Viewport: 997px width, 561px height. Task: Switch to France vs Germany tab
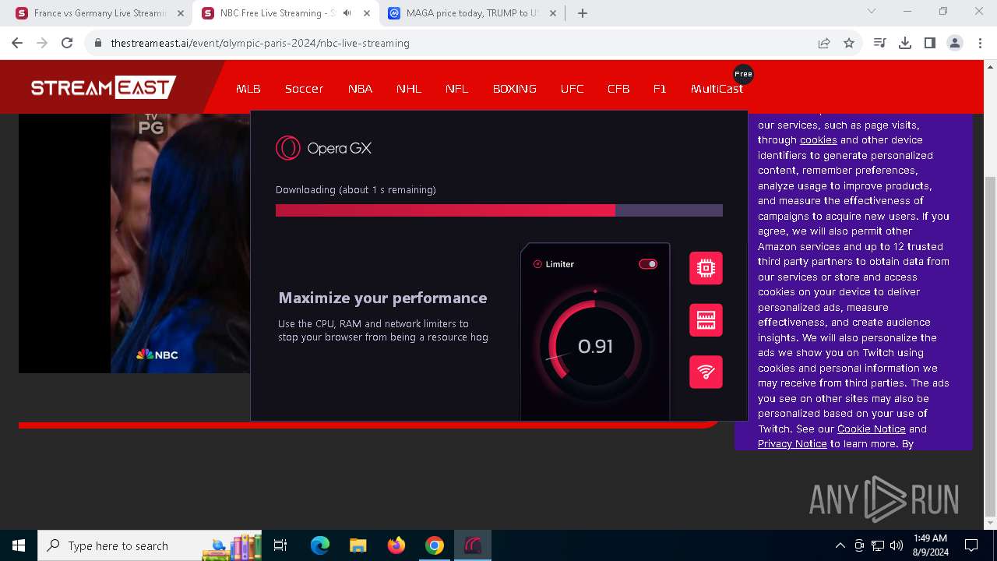tap(100, 13)
